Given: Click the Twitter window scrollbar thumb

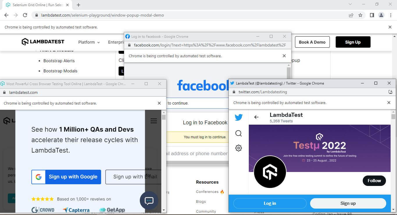Looking at the screenshot, I should click(393, 117).
